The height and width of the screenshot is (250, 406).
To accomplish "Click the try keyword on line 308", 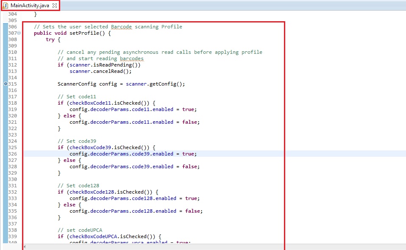I will click(x=50, y=39).
